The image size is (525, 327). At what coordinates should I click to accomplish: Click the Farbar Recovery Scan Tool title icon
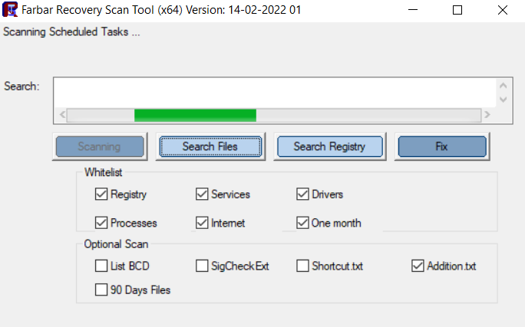[x=10, y=9]
